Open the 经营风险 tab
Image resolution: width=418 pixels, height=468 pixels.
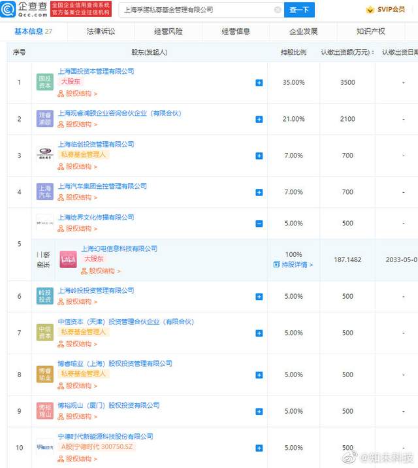[x=169, y=31]
